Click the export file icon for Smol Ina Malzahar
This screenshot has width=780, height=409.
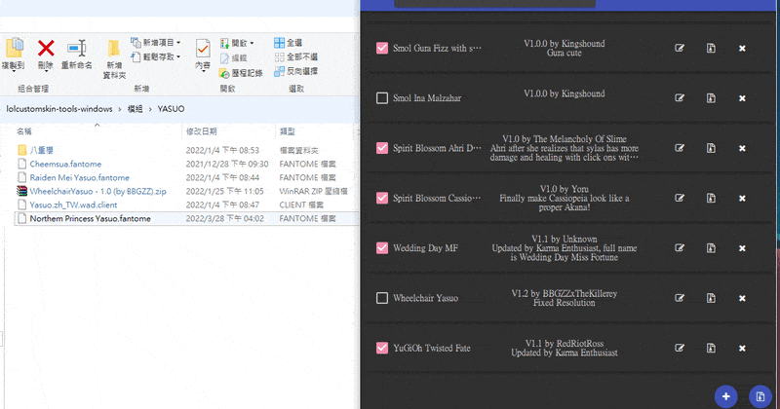coord(711,98)
